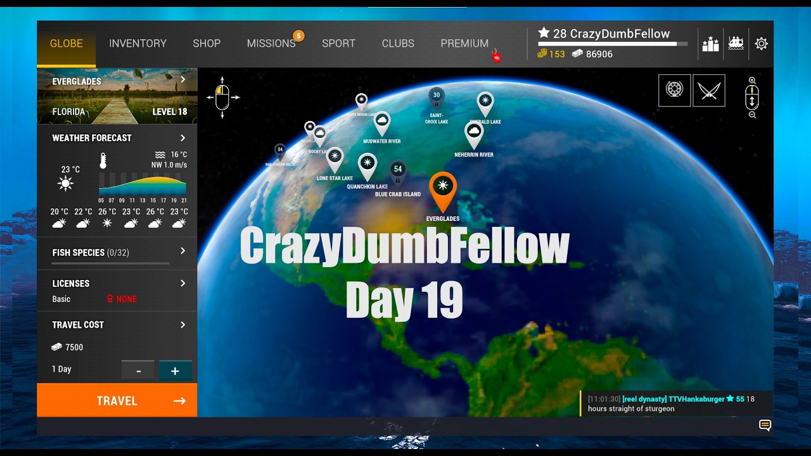The height and width of the screenshot is (456, 811).
Task: Click the gold coins balance icon
Action: point(542,54)
